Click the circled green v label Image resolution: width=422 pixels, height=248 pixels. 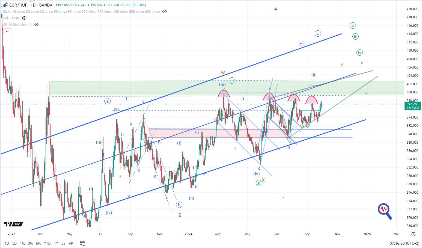pyautogui.click(x=353, y=26)
